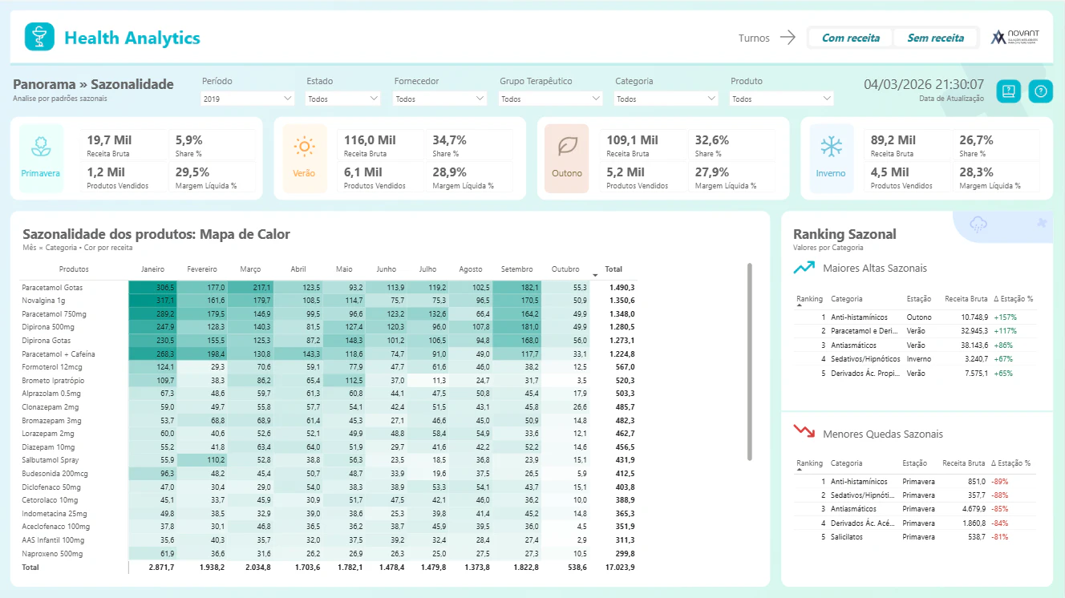Click the grand total value 17.023,9
The image size is (1065, 598).
(x=619, y=567)
